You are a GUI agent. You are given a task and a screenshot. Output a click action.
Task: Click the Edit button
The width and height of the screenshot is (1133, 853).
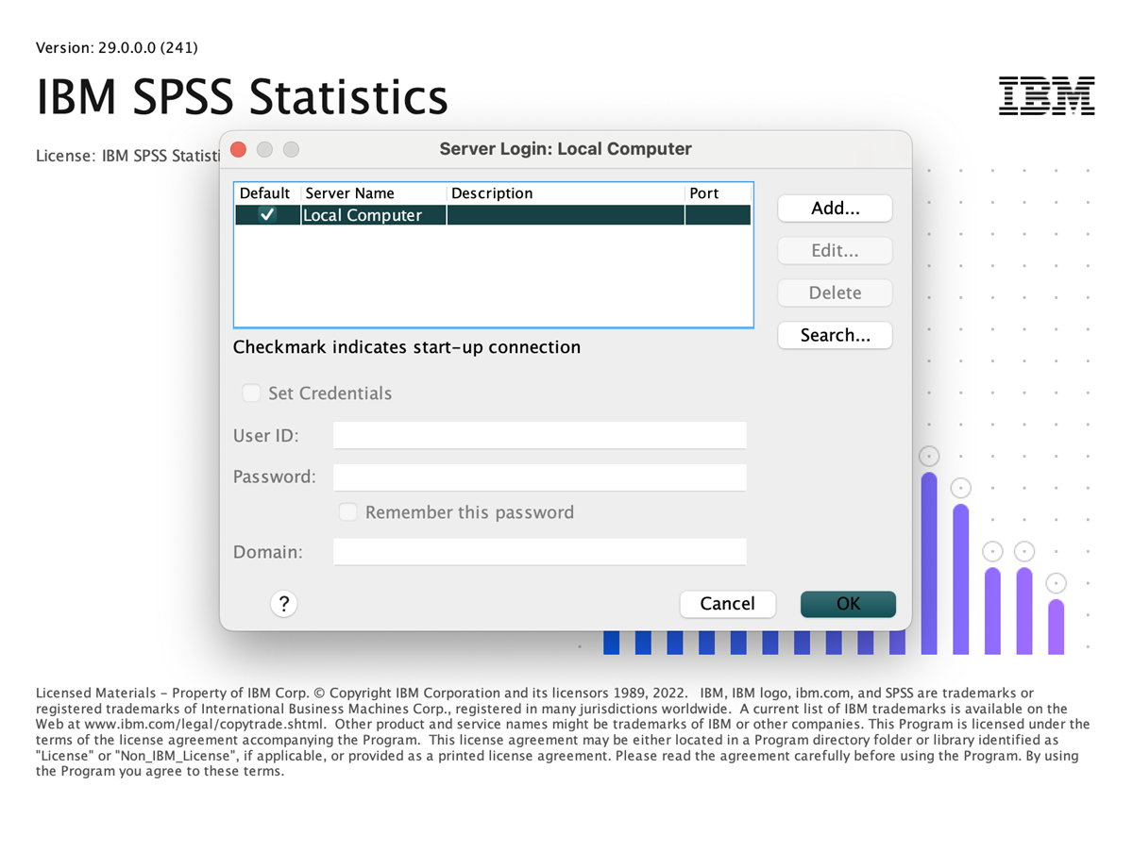[835, 250]
